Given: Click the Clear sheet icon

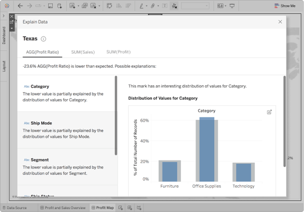Looking at the screenshot, I should (x=93, y=6).
